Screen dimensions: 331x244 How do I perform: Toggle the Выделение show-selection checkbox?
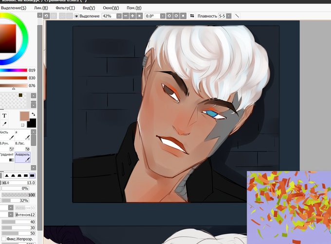[76, 16]
